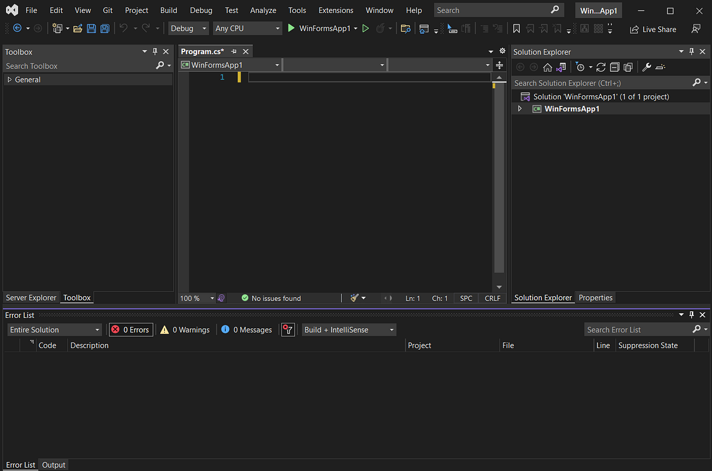Open the Debug menu
The image size is (712, 471).
[201, 10]
